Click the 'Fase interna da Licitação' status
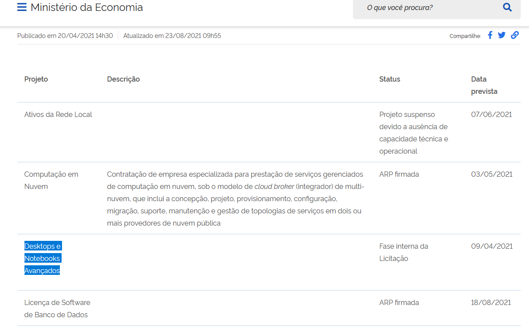 [x=403, y=252]
